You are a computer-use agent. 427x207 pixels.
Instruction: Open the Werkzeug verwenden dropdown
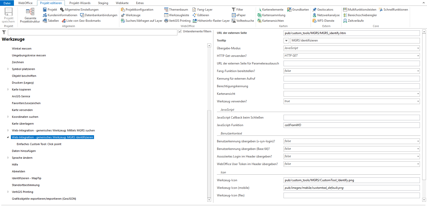click(x=418, y=101)
